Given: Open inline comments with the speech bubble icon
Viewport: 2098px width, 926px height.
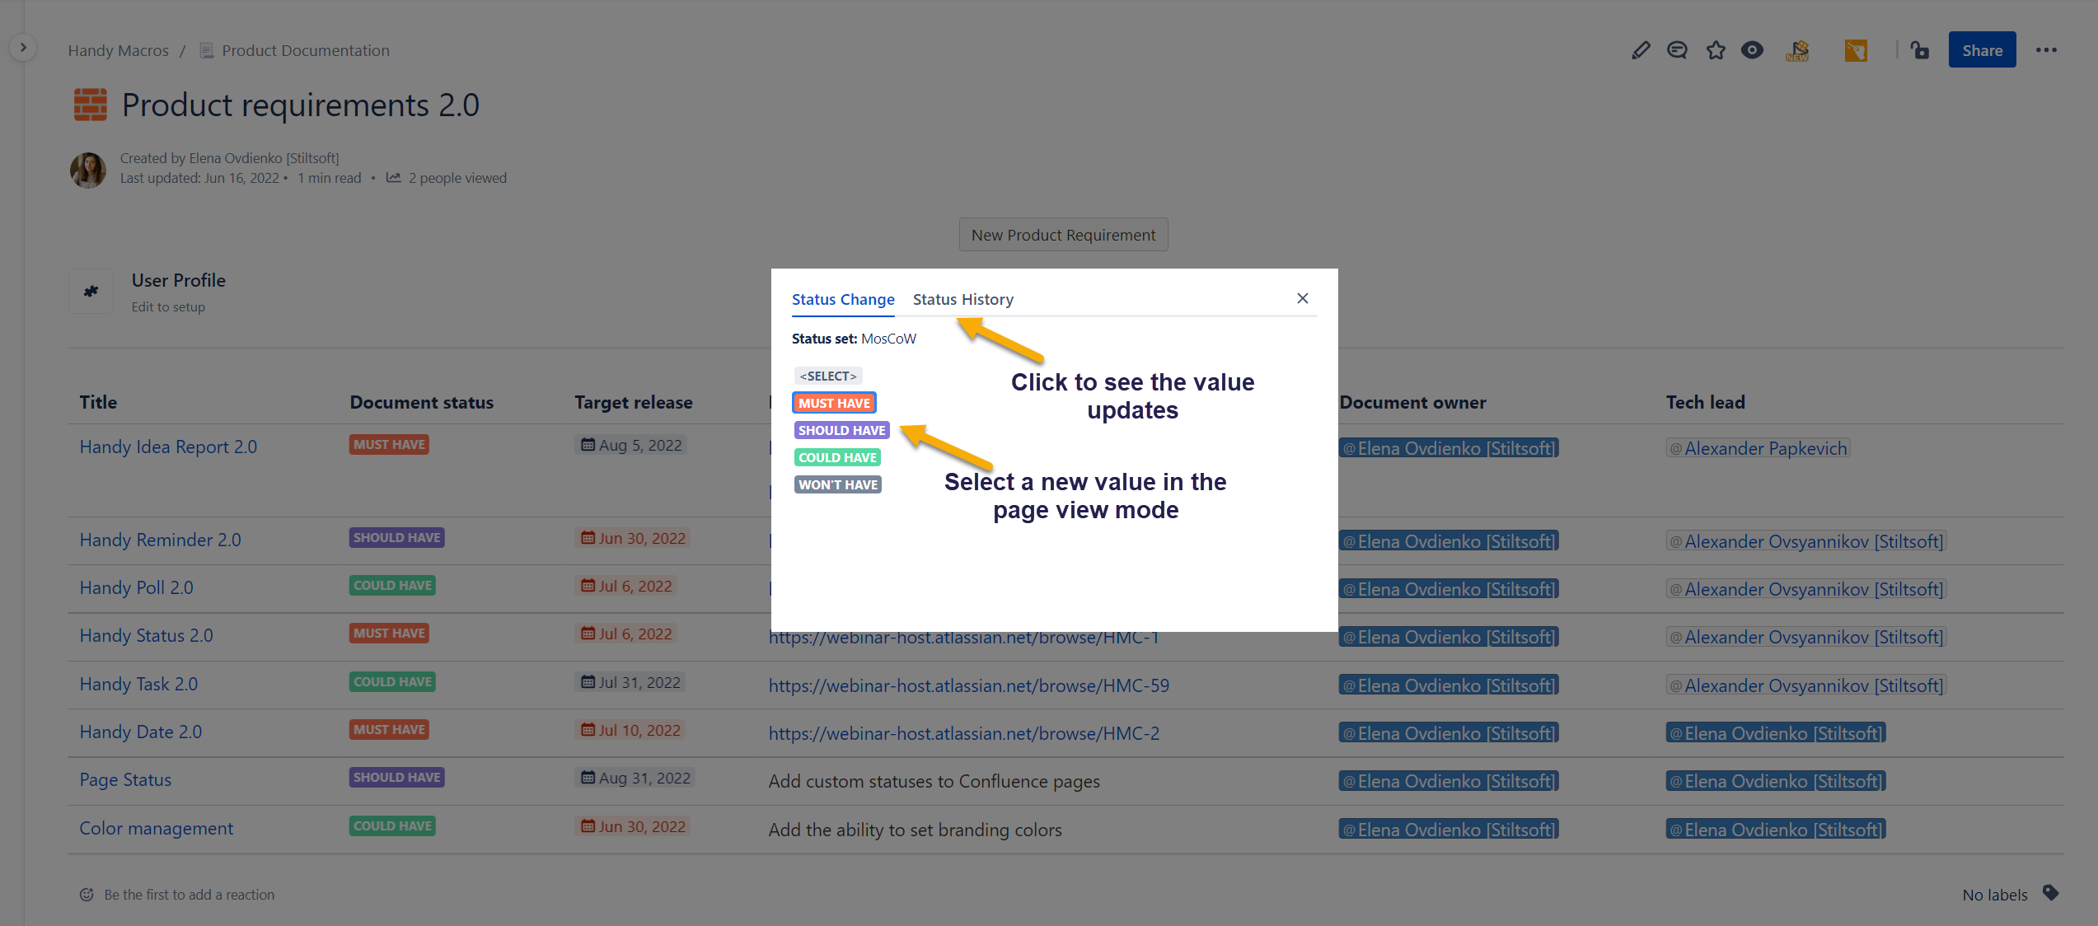Looking at the screenshot, I should [x=1677, y=49].
